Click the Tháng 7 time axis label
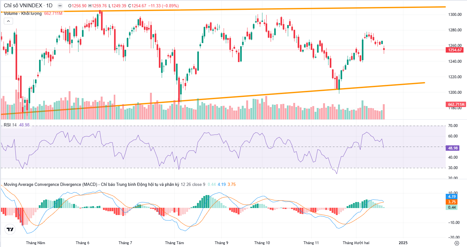Viewport: 467px width, 247px height. [x=125, y=243]
